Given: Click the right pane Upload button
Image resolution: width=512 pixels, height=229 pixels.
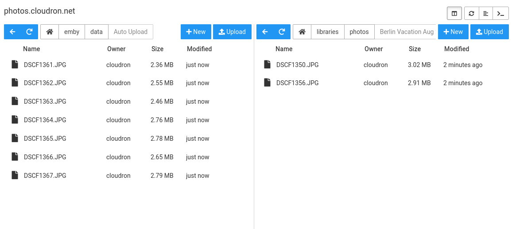Looking at the screenshot, I should pyautogui.click(x=489, y=32).
